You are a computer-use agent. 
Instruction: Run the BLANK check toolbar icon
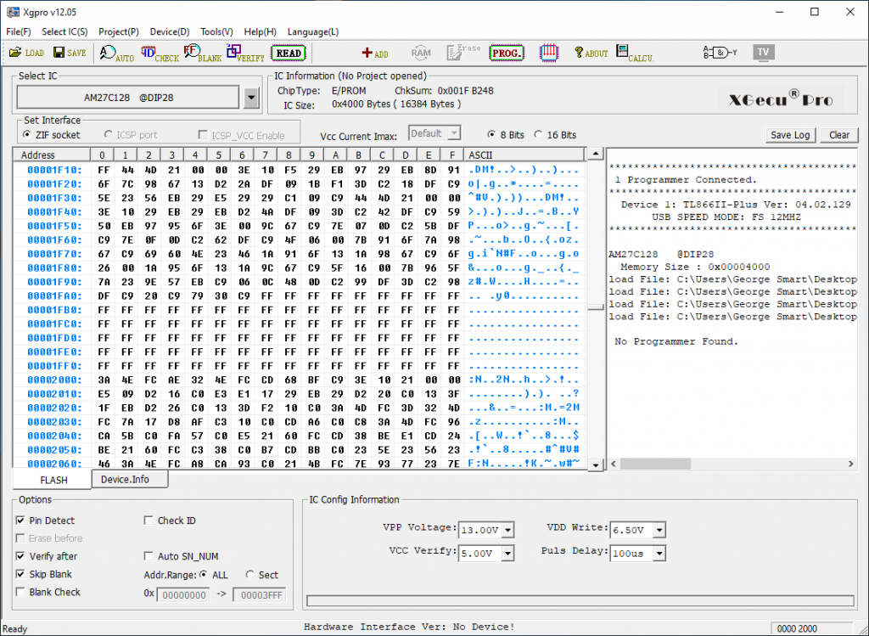click(x=203, y=53)
